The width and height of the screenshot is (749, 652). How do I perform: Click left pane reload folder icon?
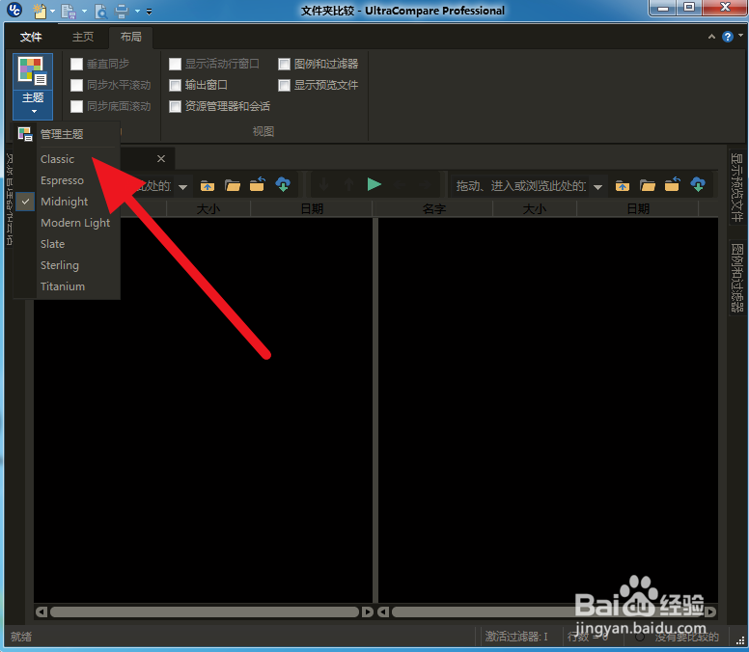[x=258, y=184]
